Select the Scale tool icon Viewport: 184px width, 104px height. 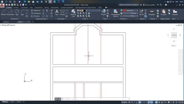(x=43, y=16)
